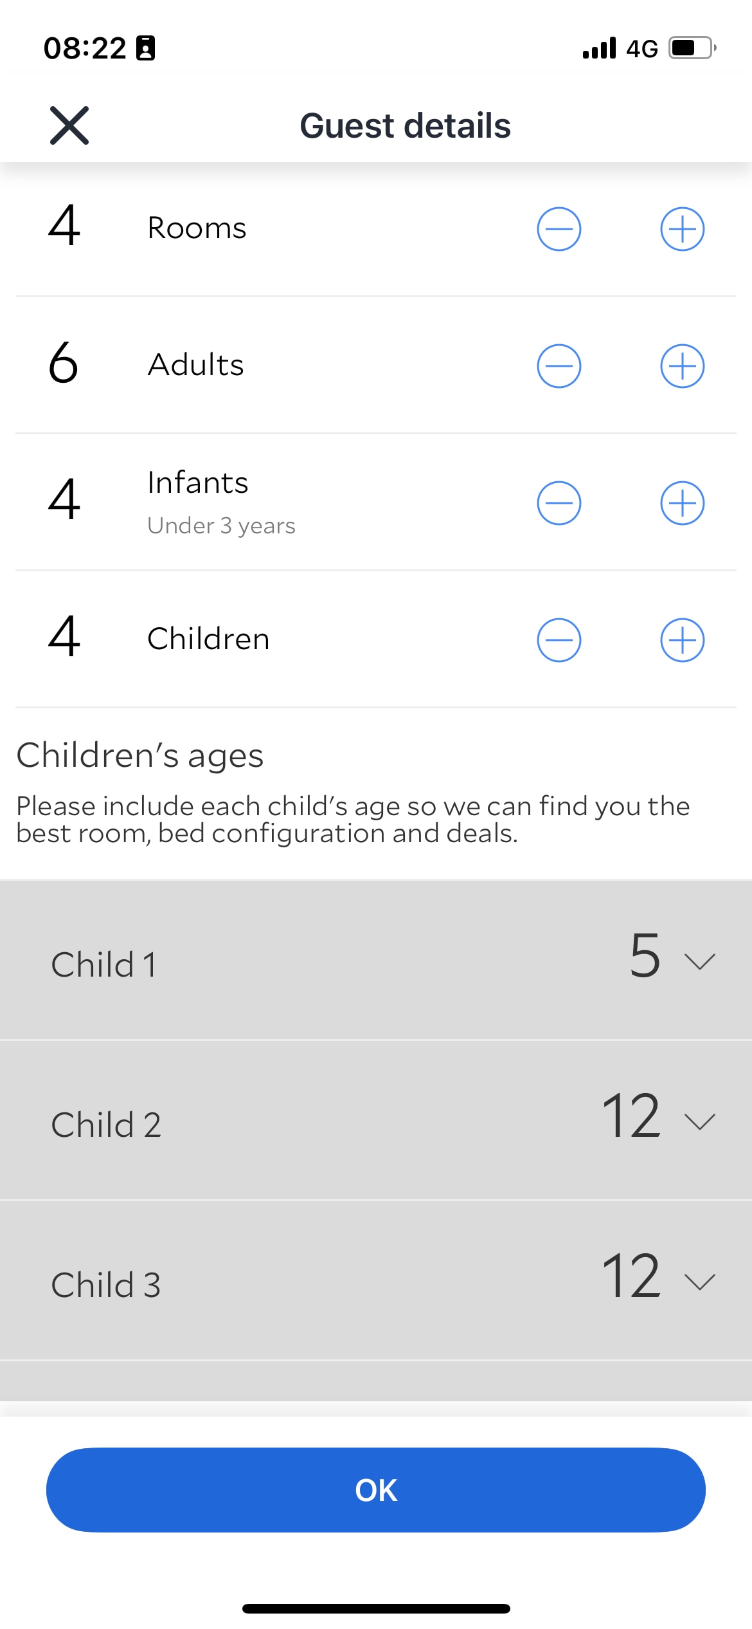
Task: Tap the Child 3 row label
Action: [106, 1285]
